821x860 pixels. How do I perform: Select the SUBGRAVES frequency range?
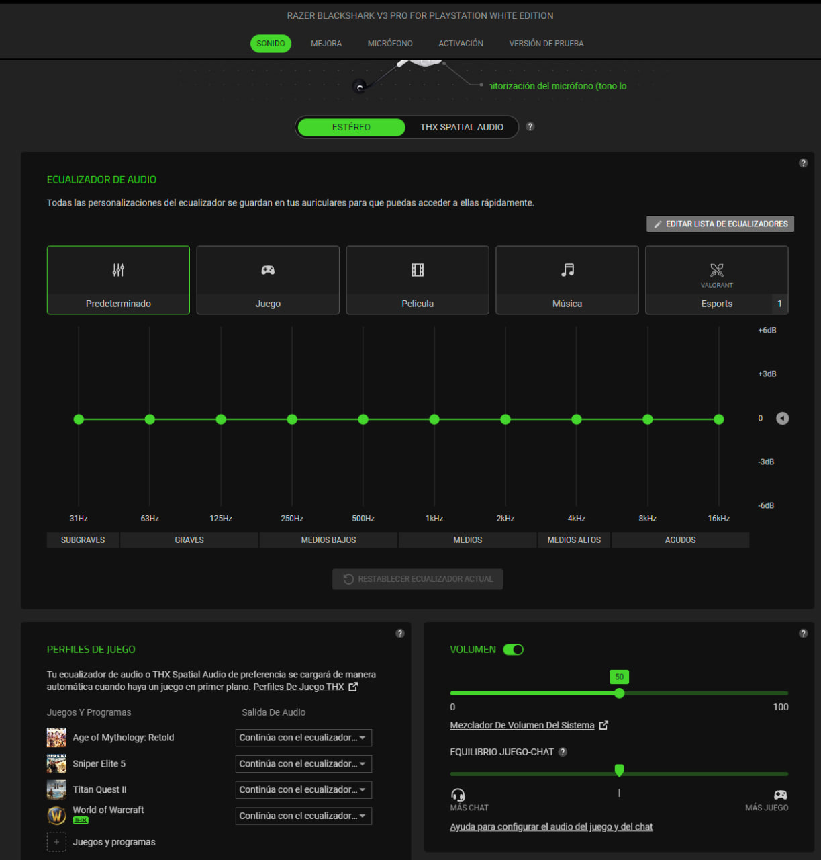coord(83,540)
